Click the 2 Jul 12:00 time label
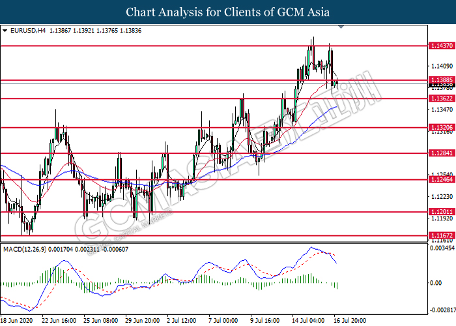This screenshot has width=456, height=326. click(182, 321)
